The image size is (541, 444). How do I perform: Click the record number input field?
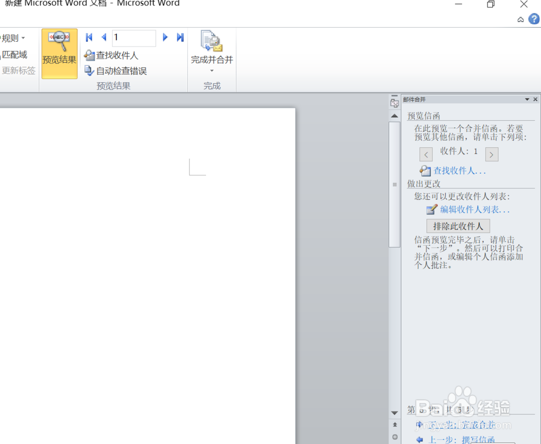[134, 38]
